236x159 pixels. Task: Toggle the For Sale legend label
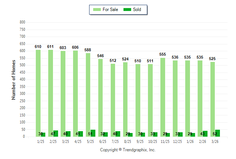coord(111,10)
